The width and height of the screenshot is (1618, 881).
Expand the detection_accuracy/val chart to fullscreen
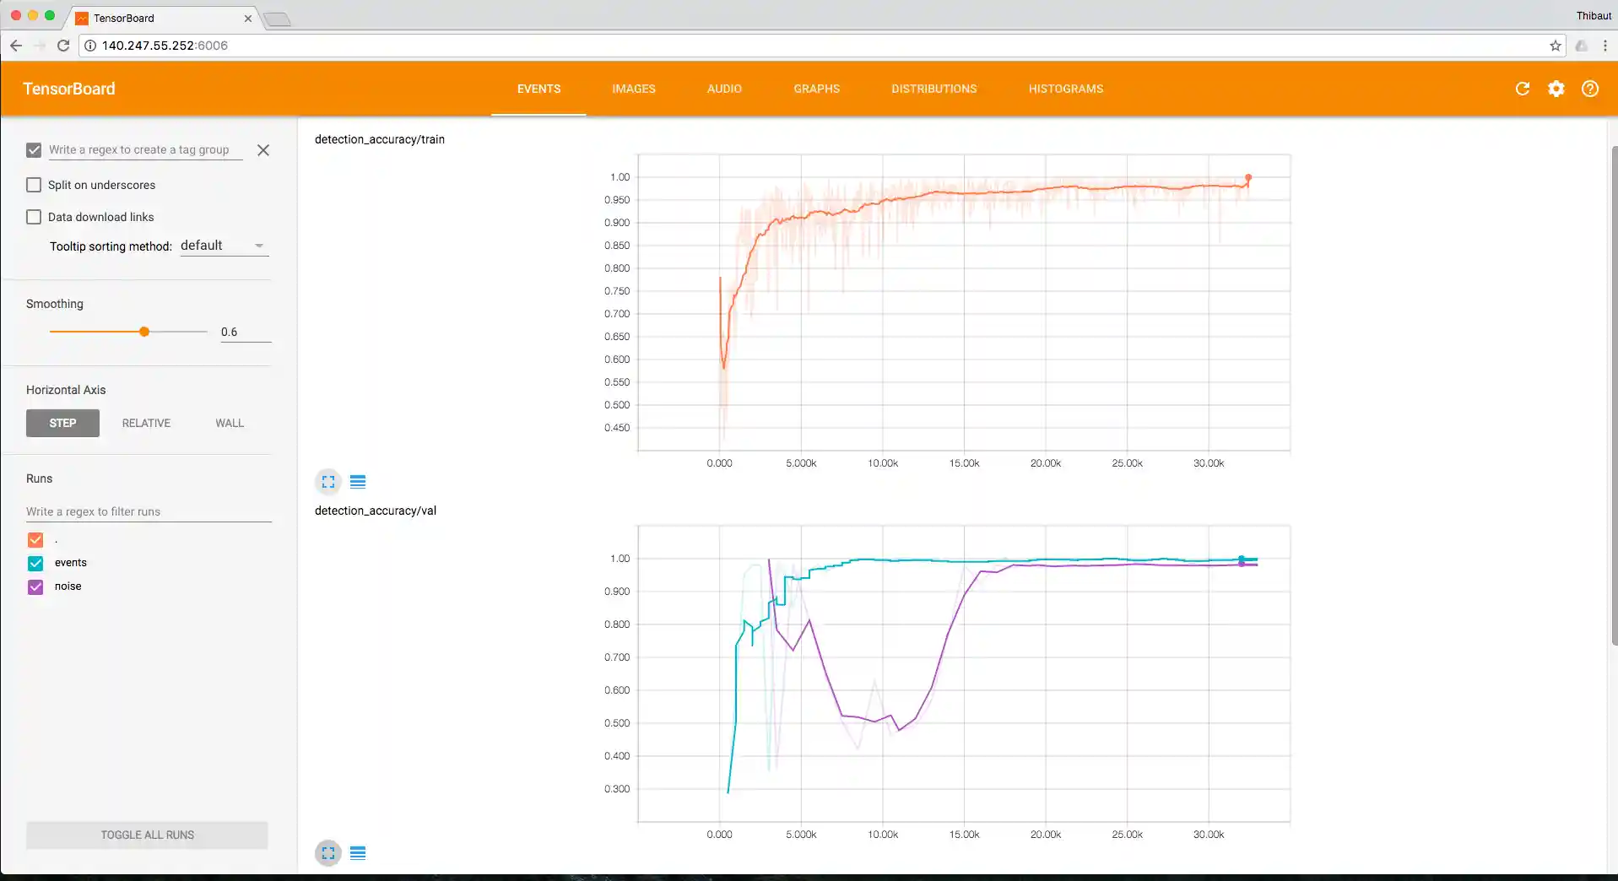click(327, 853)
